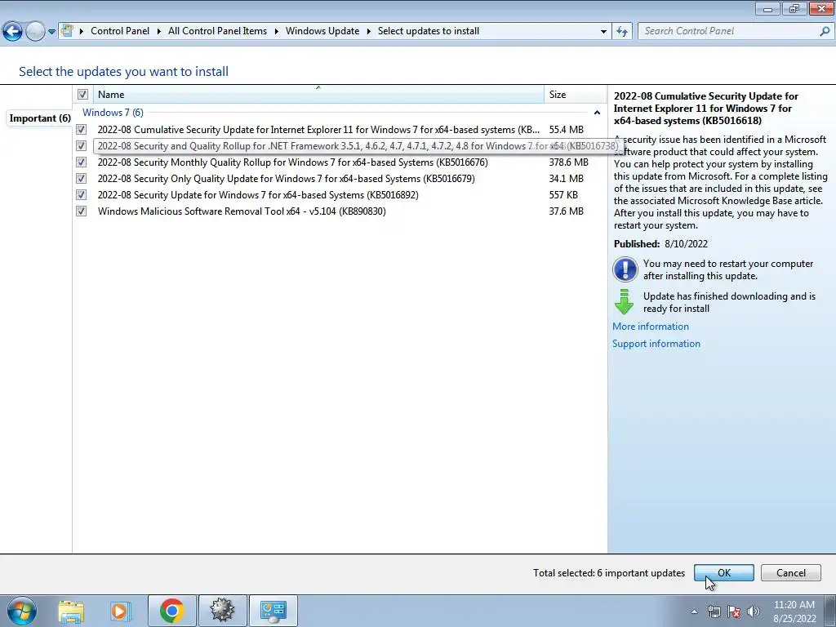Sort by the Size column header
Viewport: 836px width, 627px height.
[575, 95]
